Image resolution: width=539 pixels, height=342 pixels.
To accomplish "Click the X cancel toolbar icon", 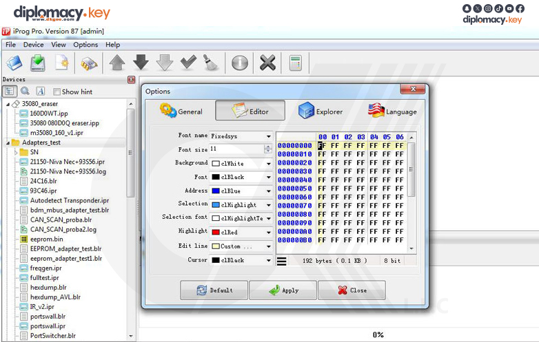I will 268,63.
